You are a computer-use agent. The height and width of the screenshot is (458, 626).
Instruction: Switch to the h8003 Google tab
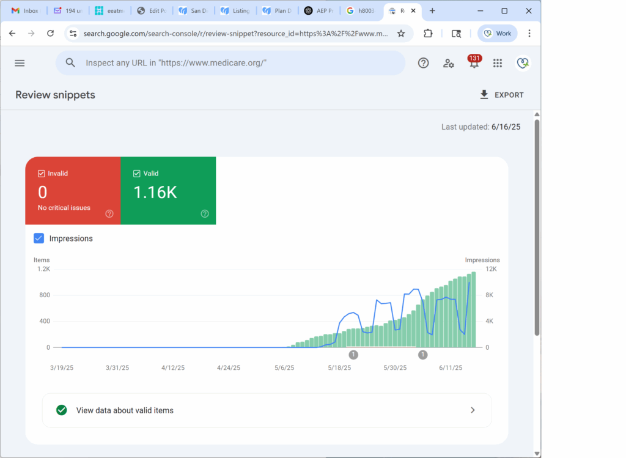pos(362,11)
